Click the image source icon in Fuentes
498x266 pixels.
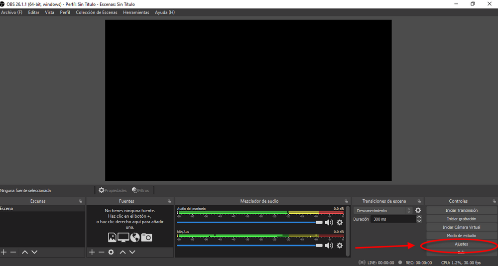tap(112, 238)
